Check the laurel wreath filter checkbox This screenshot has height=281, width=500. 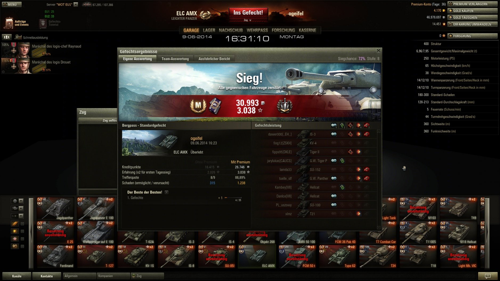point(22,246)
